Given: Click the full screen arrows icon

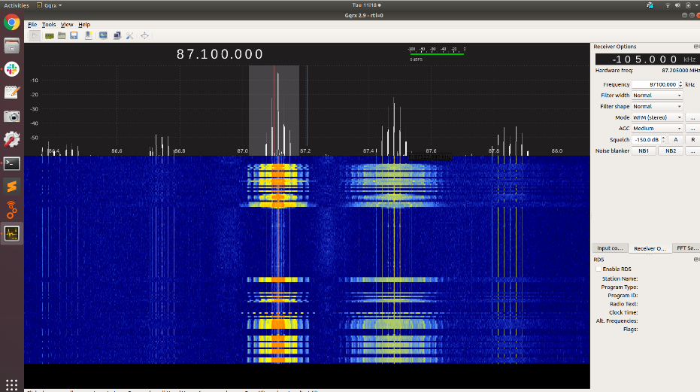Looking at the screenshot, I should (144, 35).
